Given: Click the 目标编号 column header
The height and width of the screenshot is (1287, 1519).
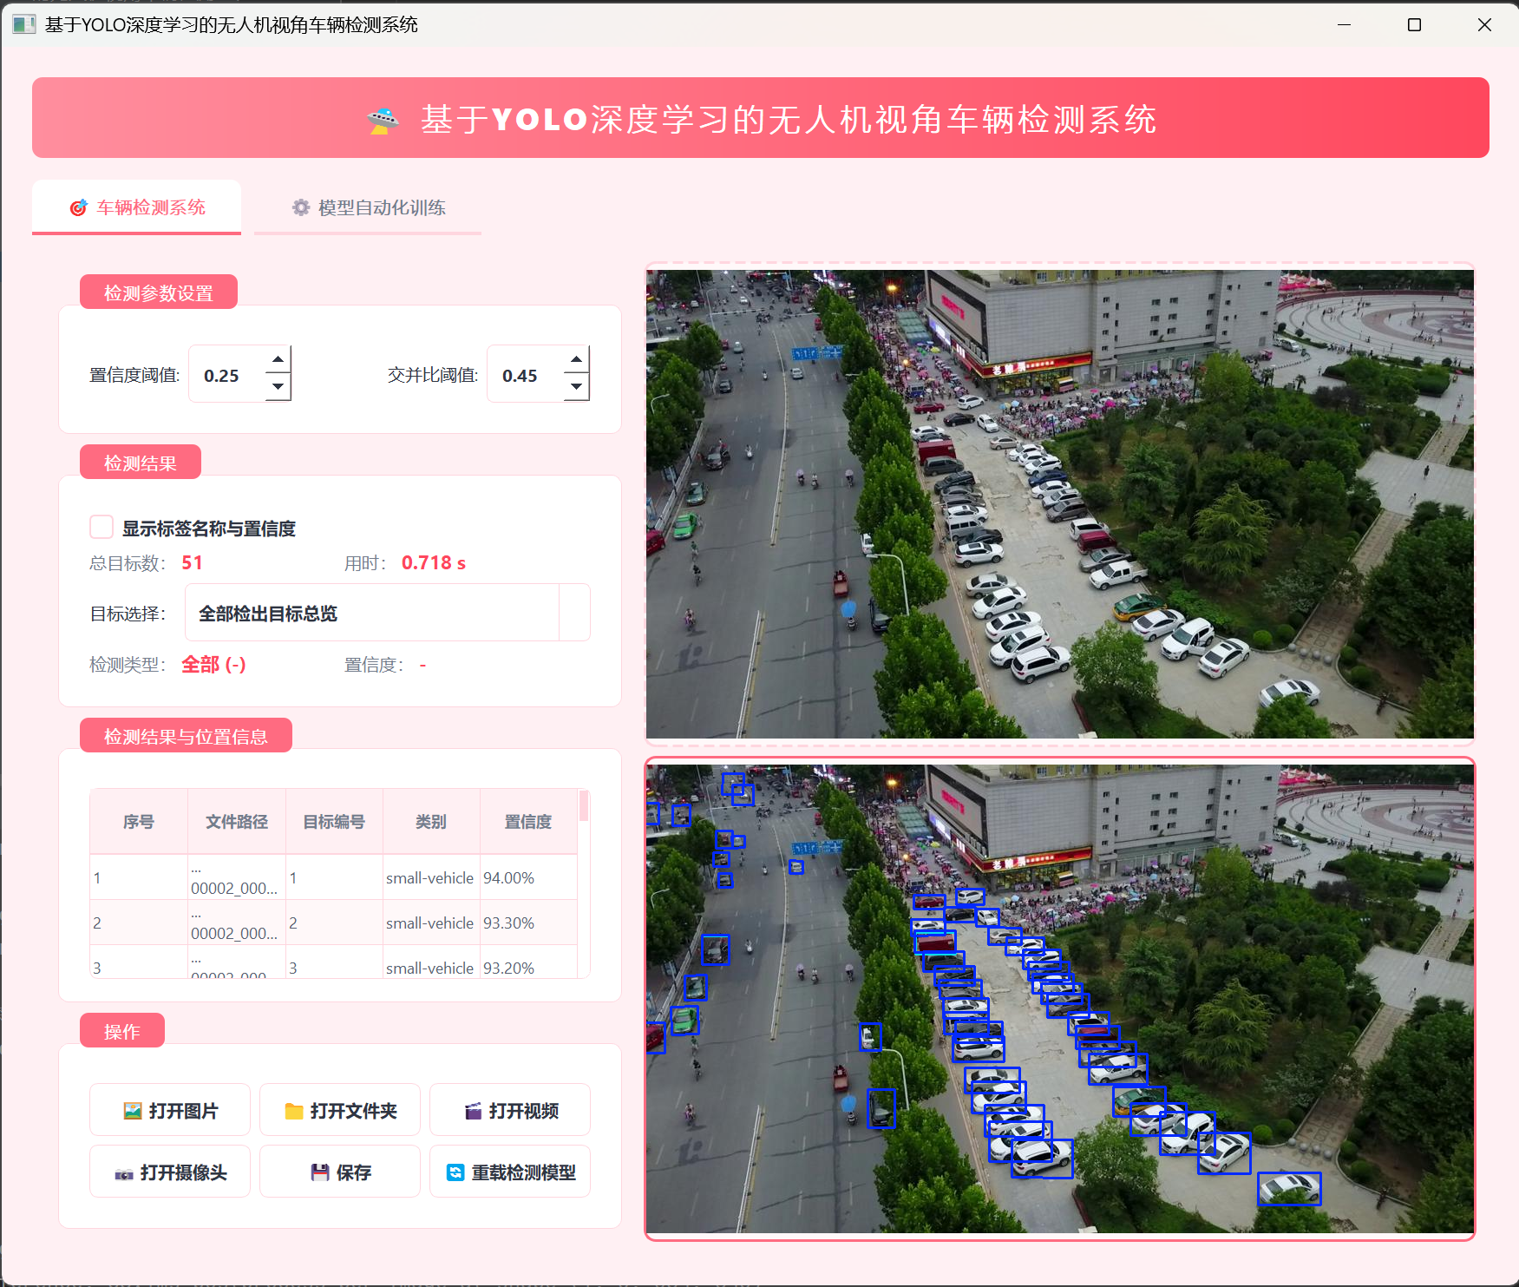Looking at the screenshot, I should [x=334, y=821].
